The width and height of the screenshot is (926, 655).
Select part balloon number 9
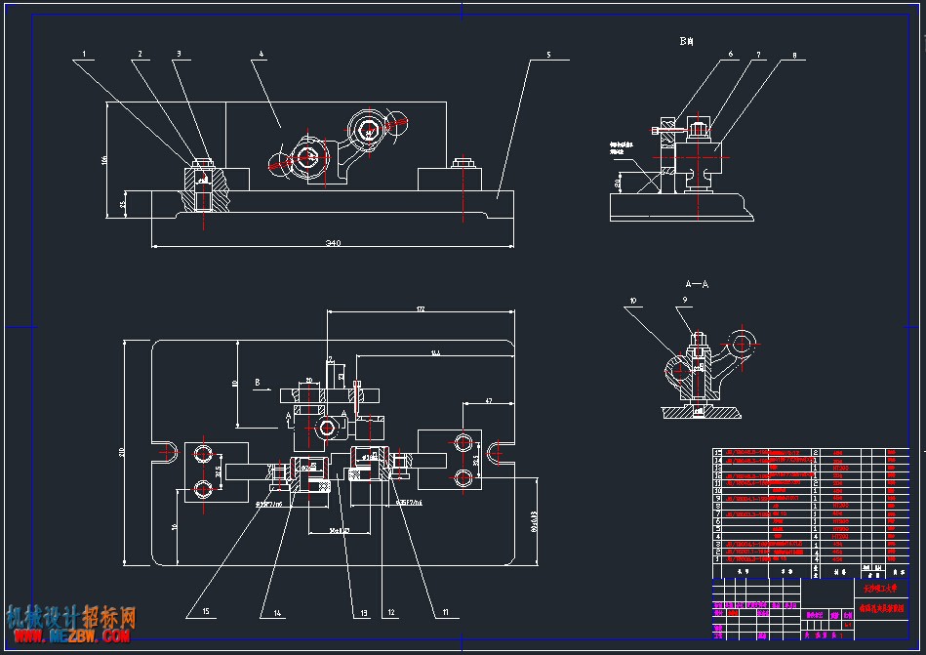tap(685, 300)
